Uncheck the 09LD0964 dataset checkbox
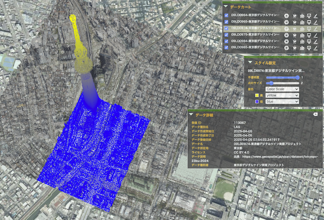The image size is (324, 220). coord(226,15)
